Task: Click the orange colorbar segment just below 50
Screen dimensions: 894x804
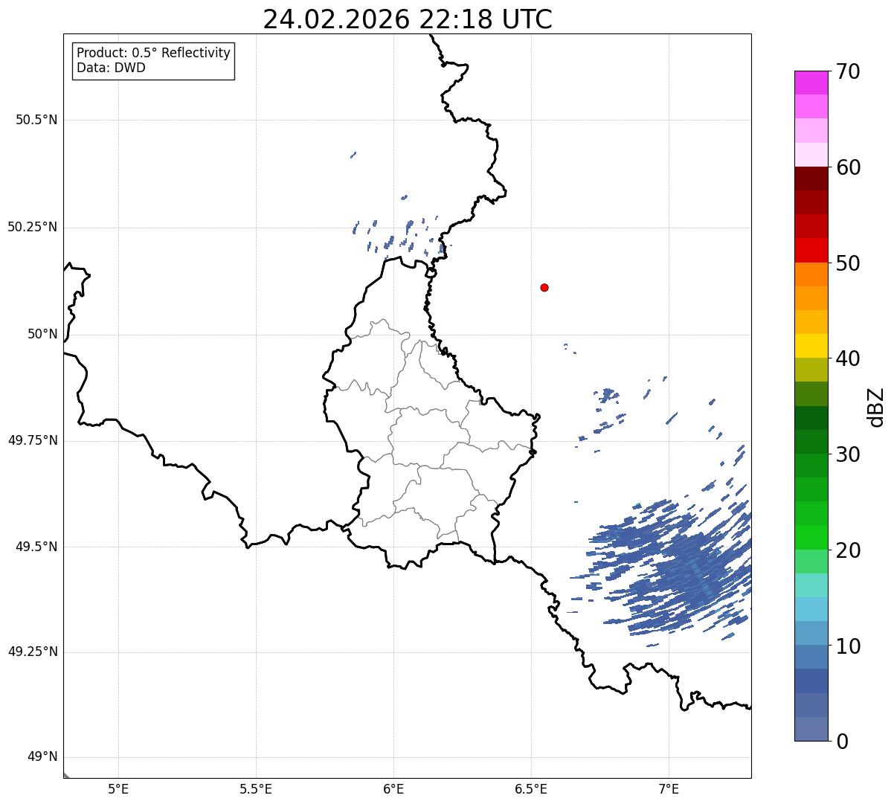Action: click(811, 274)
